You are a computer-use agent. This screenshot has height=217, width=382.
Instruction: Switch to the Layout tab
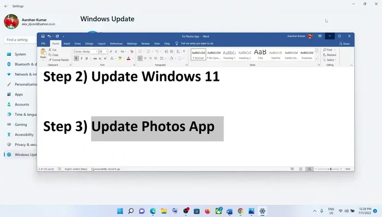pyautogui.click(x=102, y=44)
